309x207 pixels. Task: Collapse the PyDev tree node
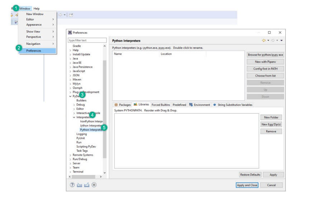point(70,96)
